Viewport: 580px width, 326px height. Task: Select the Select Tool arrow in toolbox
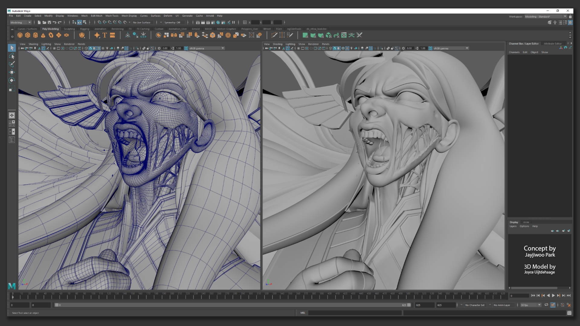coord(12,48)
